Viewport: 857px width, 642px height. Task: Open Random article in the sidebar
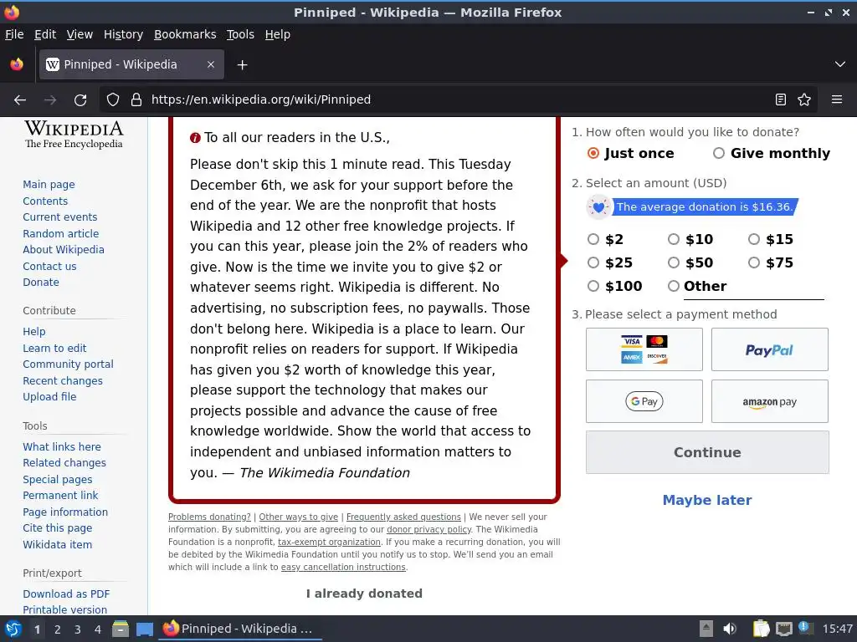tap(60, 234)
